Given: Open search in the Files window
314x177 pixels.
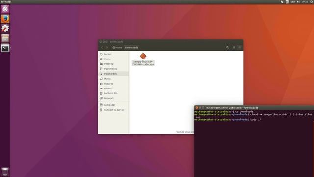Looking at the screenshot, I should tap(228, 47).
